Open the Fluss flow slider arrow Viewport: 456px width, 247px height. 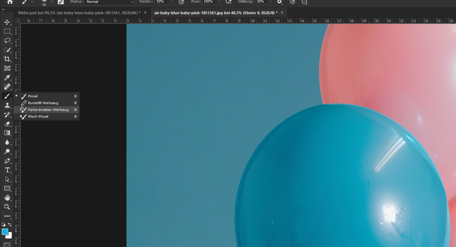point(219,2)
